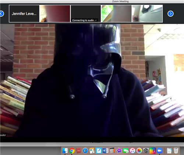Open Calculator from the Dock
184x155 pixels.
pos(112,151)
